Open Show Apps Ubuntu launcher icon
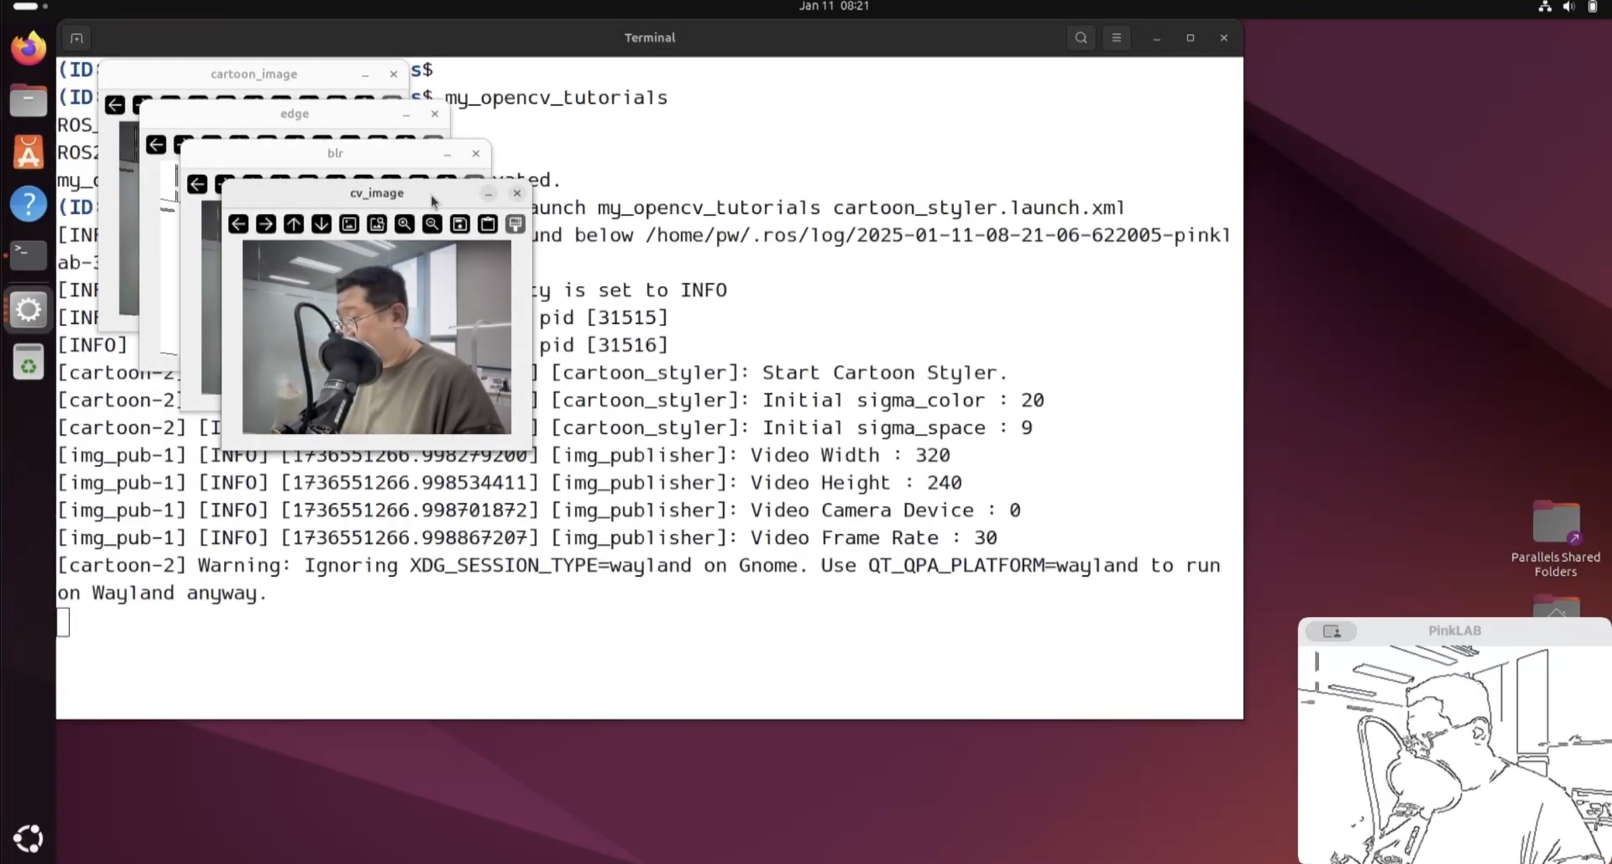Screen dimensions: 1612x864 (x=28, y=838)
